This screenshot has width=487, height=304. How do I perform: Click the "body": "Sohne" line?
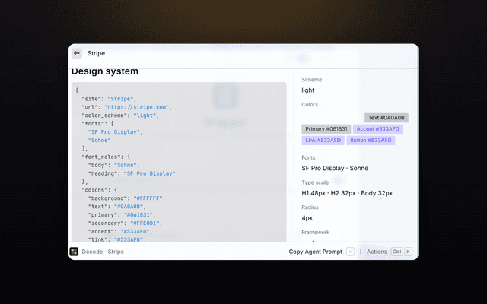pos(114,165)
